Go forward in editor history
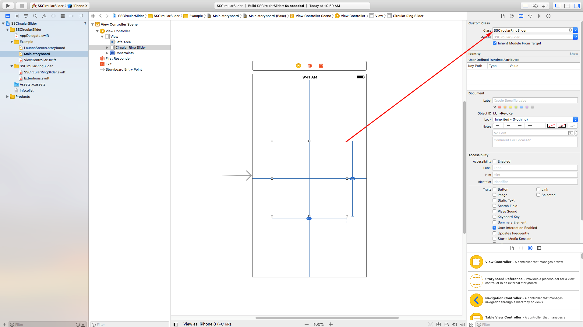 (107, 16)
